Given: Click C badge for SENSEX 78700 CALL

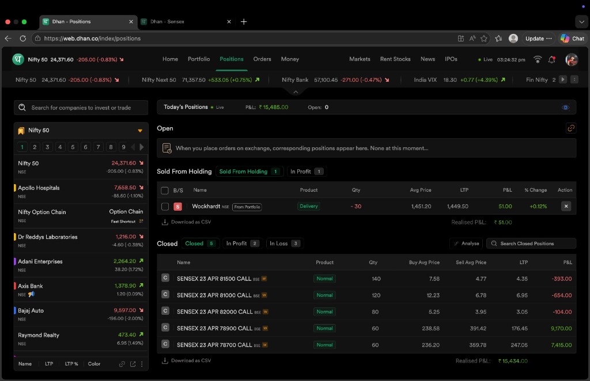Looking at the screenshot, I should coord(165,344).
